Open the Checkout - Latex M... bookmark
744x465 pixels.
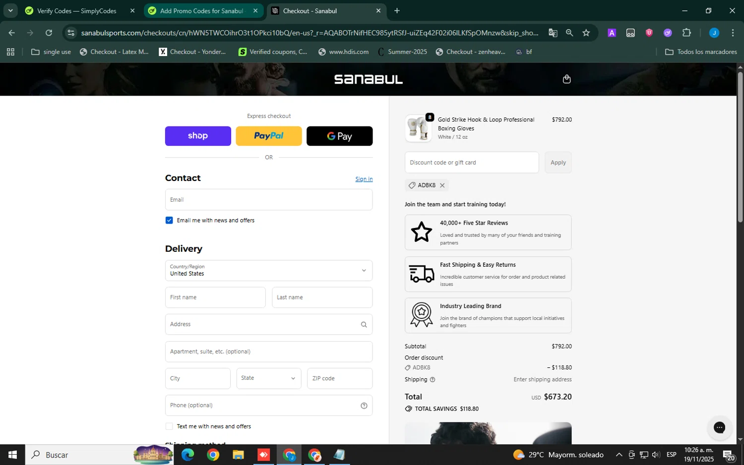(114, 52)
